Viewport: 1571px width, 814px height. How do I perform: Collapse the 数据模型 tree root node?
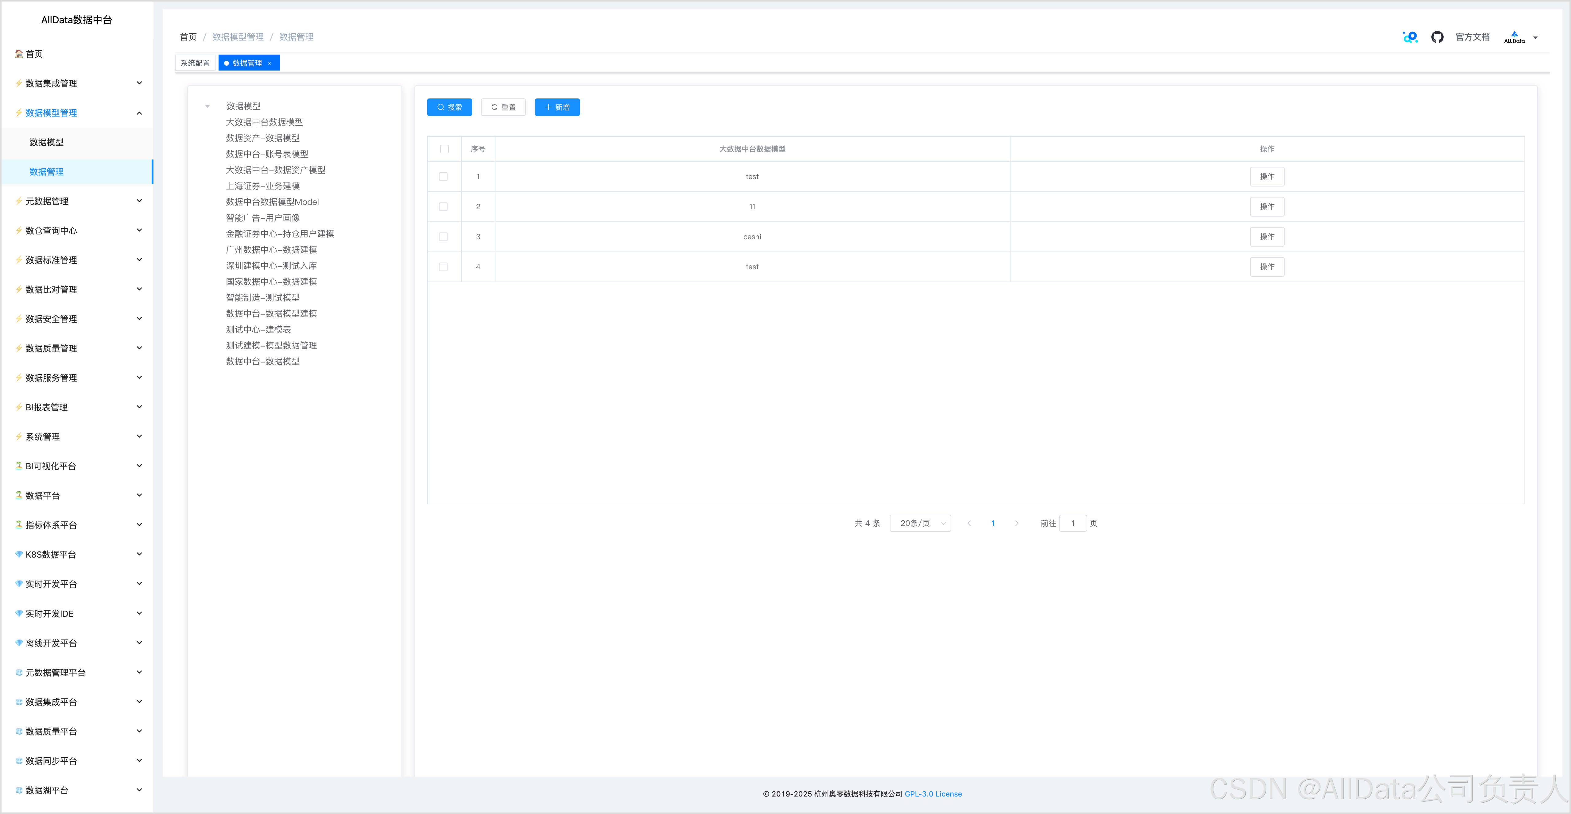click(208, 107)
